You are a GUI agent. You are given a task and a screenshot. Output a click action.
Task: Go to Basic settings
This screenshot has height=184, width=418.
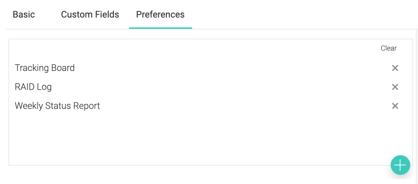pos(24,14)
